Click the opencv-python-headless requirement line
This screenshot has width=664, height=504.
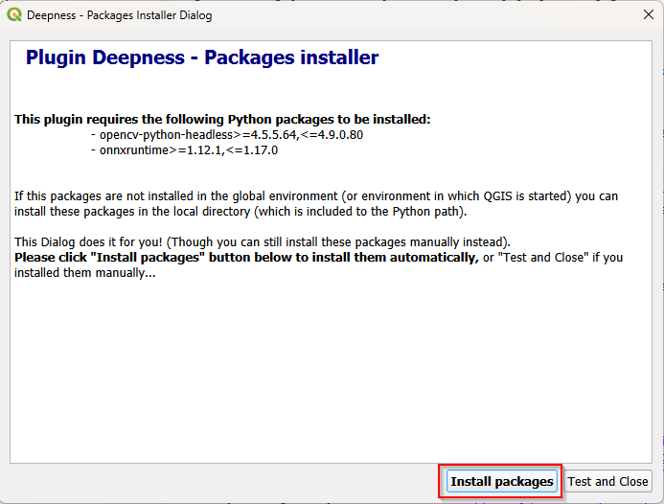(x=227, y=135)
